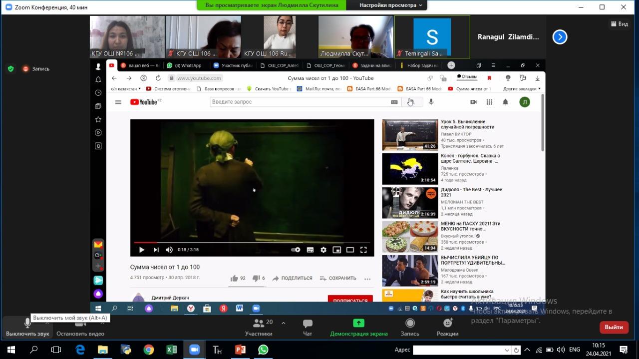Screen dimensions: 639x359
Task: Switch to ОШ_СОР_Геом browser tab
Action: (x=325, y=65)
